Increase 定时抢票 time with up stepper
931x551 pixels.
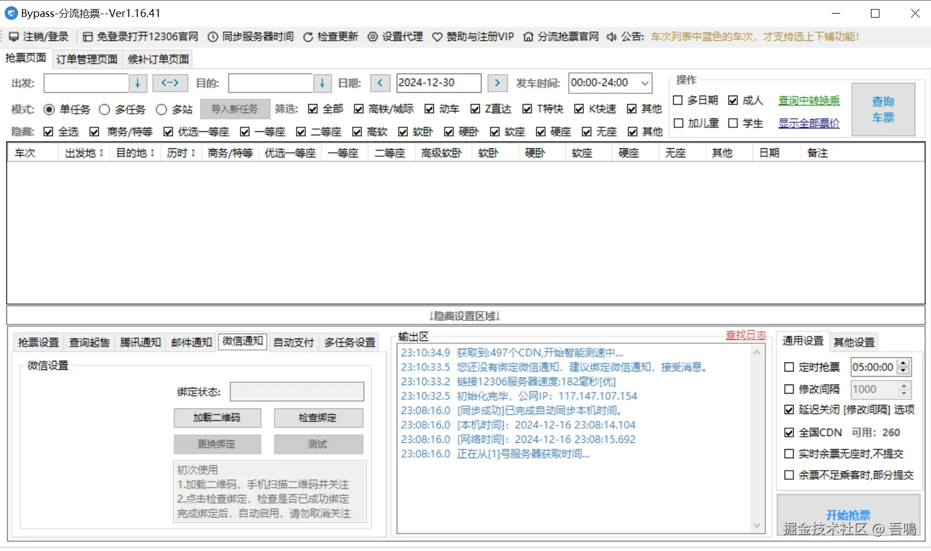tap(904, 363)
